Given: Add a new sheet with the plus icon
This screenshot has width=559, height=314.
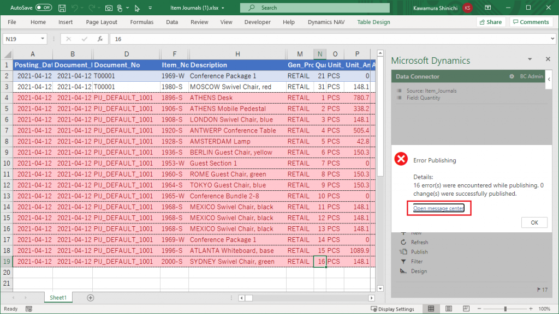Looking at the screenshot, I should coord(91,298).
